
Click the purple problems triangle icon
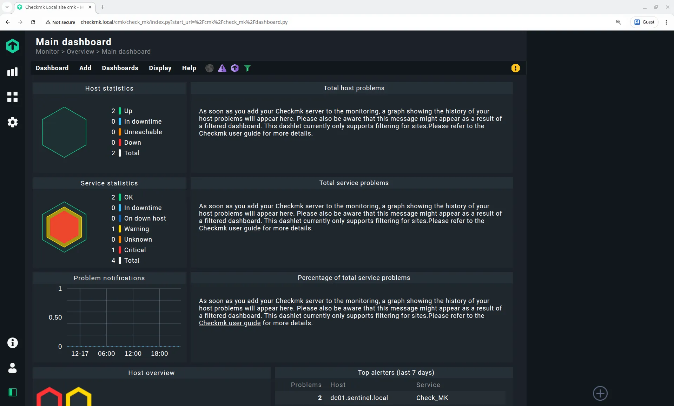coord(222,68)
